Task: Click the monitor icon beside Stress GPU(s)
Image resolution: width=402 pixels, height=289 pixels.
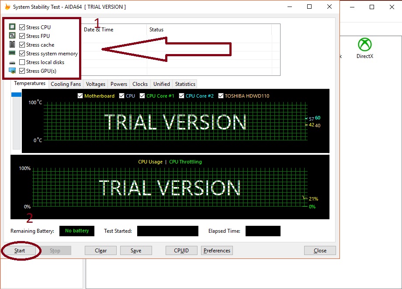Action: tap(12, 71)
